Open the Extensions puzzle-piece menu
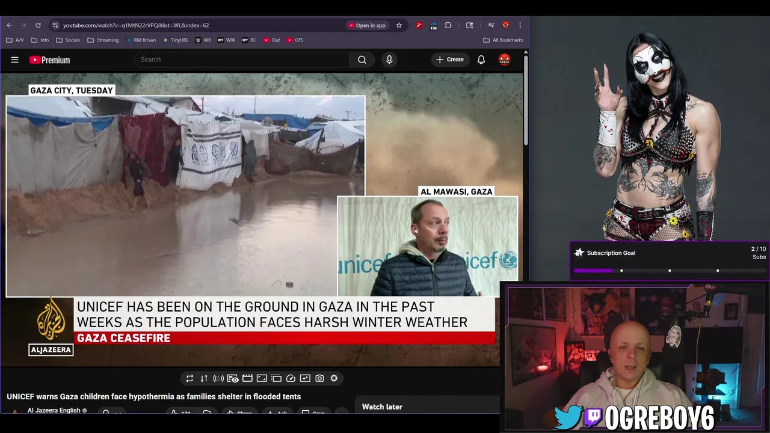 tap(448, 25)
